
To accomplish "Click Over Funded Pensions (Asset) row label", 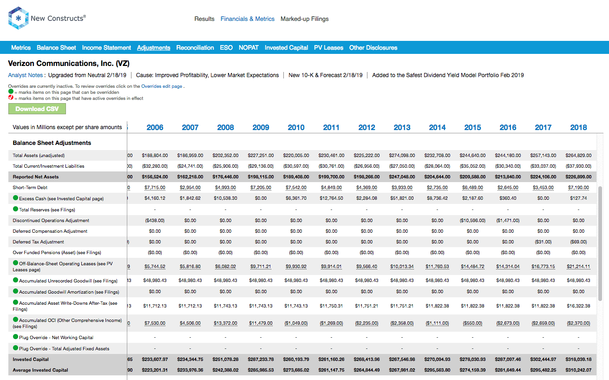I will tap(57, 252).
